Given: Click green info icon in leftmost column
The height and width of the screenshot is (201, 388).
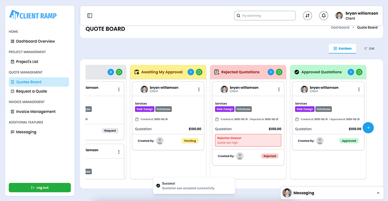Looking at the screenshot, I should point(119,72).
